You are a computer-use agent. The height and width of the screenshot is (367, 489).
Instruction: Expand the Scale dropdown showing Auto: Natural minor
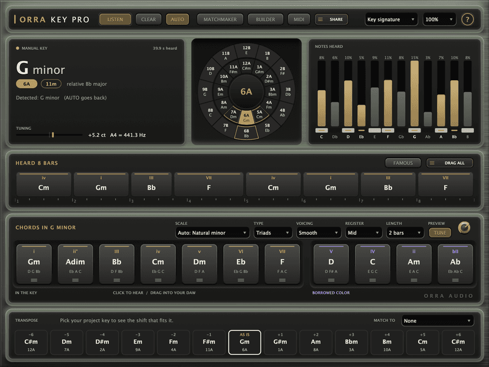point(212,232)
